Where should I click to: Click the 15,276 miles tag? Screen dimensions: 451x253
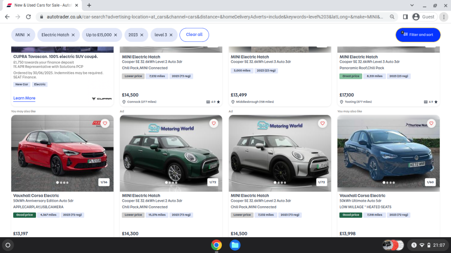click(157, 215)
